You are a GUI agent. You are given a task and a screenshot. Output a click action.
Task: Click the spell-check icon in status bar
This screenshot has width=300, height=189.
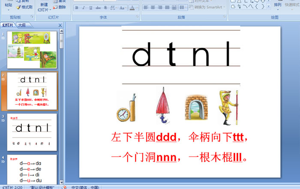click(x=64, y=187)
